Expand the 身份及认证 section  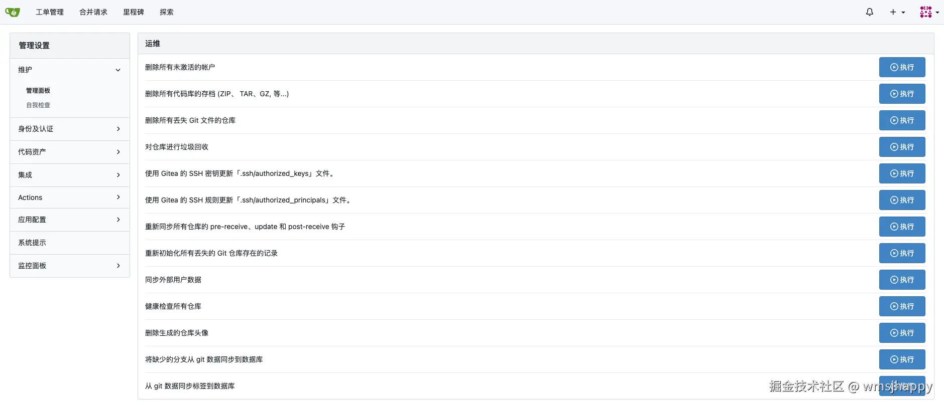(x=70, y=129)
